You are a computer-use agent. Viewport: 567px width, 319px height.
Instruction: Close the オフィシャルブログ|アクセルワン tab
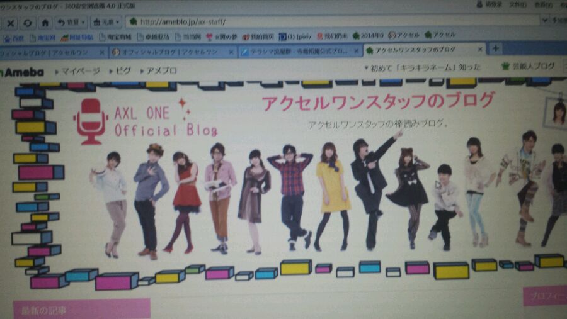(x=231, y=52)
